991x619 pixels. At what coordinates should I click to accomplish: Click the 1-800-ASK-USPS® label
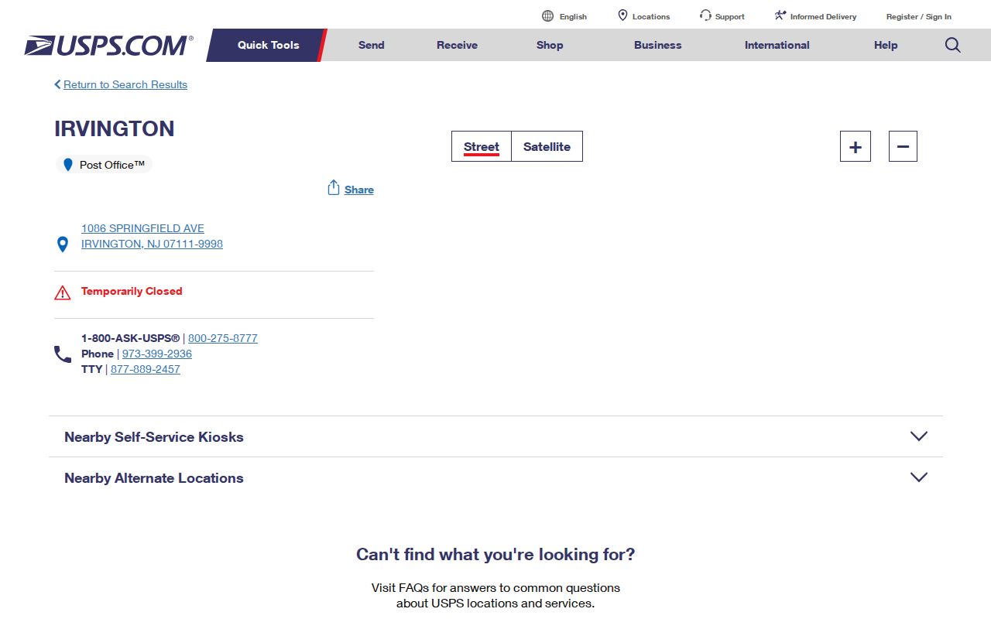[130, 338]
